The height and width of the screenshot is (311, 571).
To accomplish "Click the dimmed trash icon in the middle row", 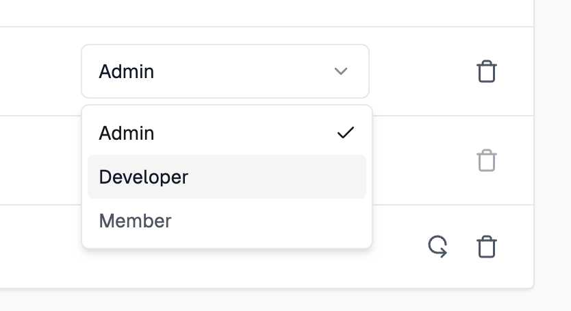I will click(x=487, y=160).
